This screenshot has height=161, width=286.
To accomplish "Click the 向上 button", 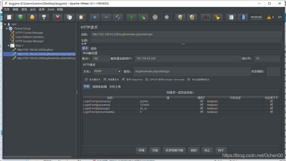I will pyautogui.click(x=207, y=150).
